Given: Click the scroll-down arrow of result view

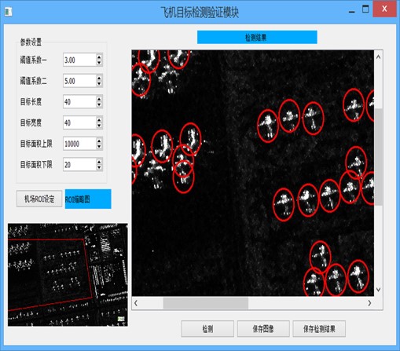Looking at the screenshot, I should [x=378, y=290].
